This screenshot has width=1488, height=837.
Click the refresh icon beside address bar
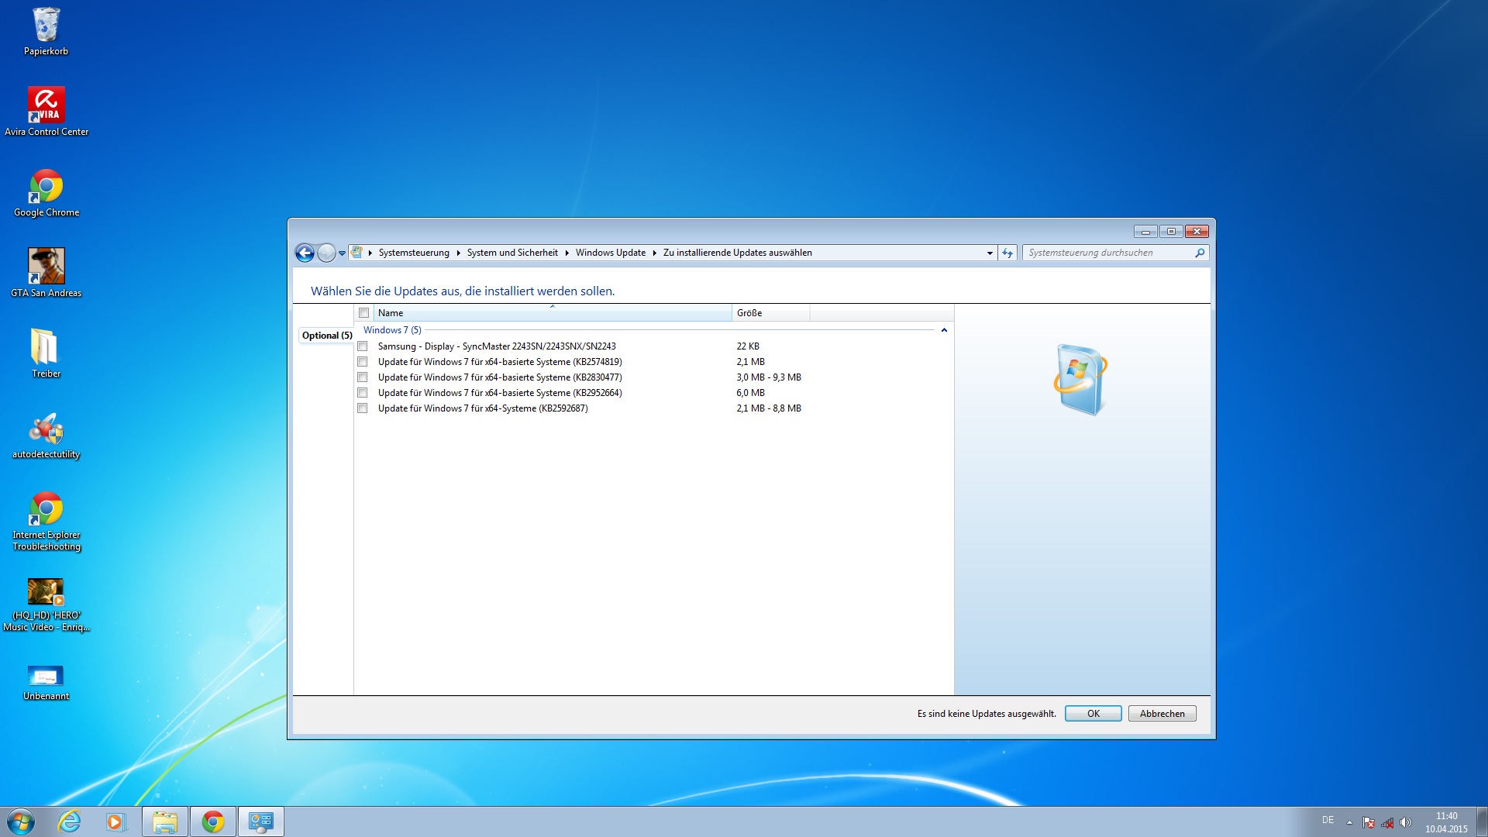(x=1007, y=253)
